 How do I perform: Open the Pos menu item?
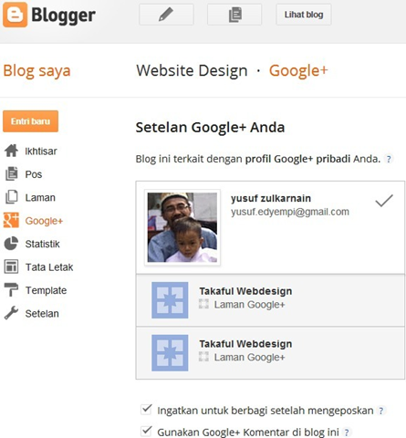[34, 174]
